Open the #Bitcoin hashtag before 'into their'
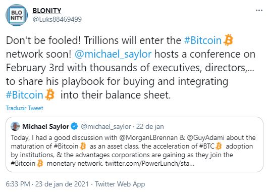Viewport: 268px width, 192px height. (x=24, y=95)
